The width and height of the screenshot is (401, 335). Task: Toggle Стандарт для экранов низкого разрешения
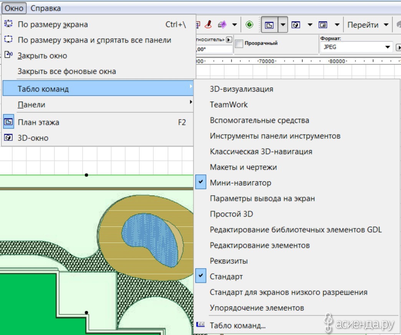click(x=297, y=292)
